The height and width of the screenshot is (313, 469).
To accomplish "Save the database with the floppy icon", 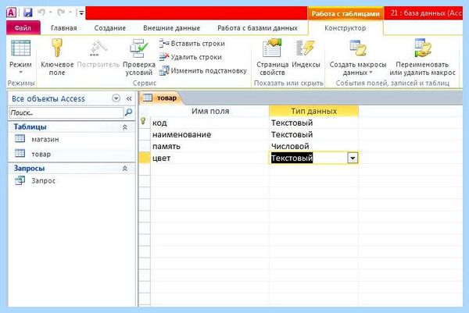I will 28,12.
